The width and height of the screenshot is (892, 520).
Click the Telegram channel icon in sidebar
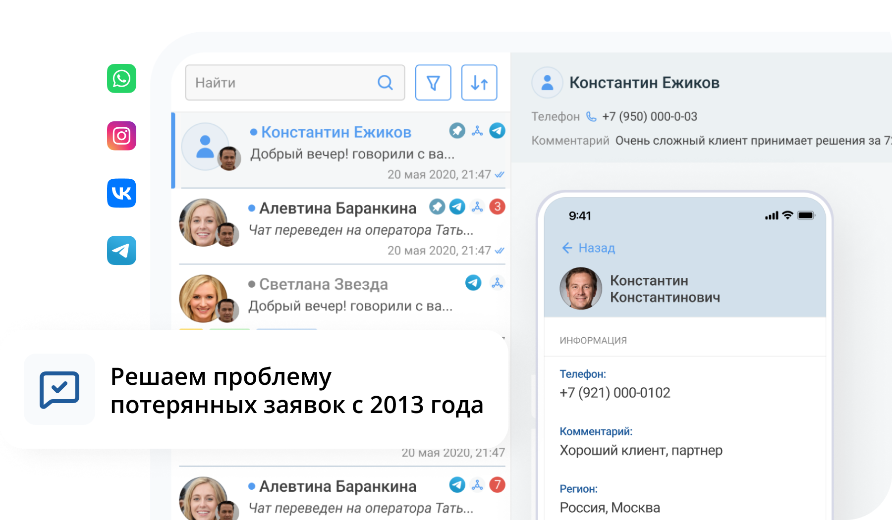tap(121, 251)
